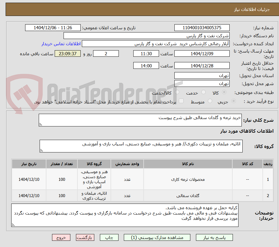Click group cell اثاثیه، مبلمان و تزیینات دکوری

[x=94, y=196]
